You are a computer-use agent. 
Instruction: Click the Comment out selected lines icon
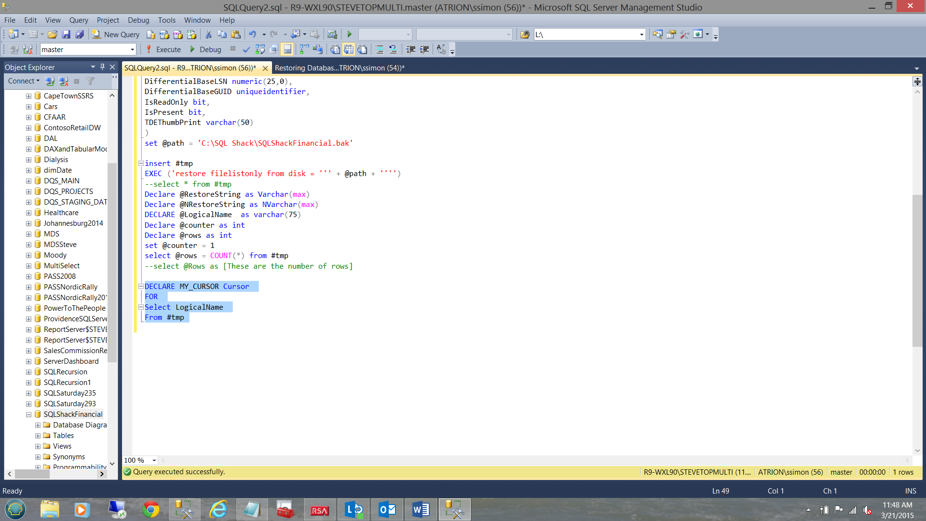pos(380,49)
